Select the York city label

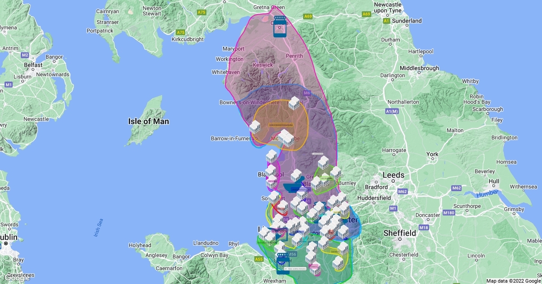click(432, 154)
